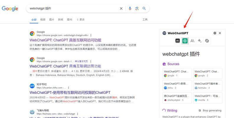The width and height of the screenshot is (234, 118).
Task: Select the Gemini sparkle model icon
Action: 200,40
